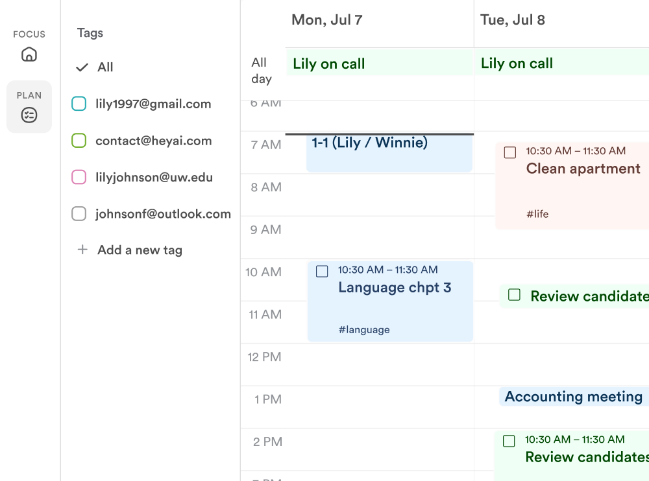Click the pink color circle beside lilyjohnson@uw.edu
This screenshot has width=649, height=481.
pyautogui.click(x=79, y=177)
